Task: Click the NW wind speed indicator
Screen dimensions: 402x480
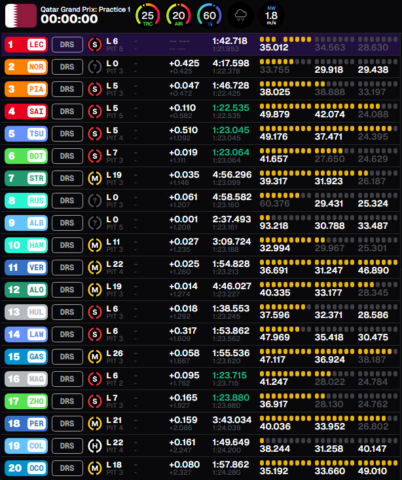Action: (x=272, y=15)
